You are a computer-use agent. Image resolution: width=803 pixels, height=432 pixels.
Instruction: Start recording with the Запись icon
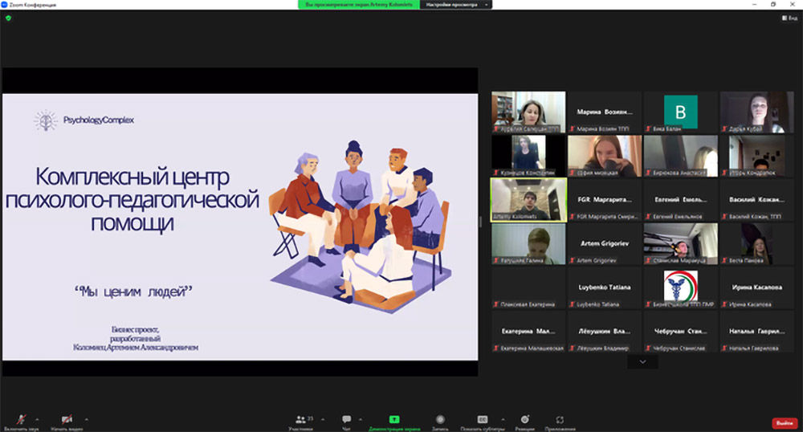pyautogui.click(x=440, y=419)
